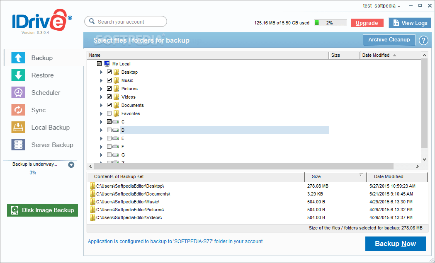Open the Restore section
This screenshot has width=435, height=263.
(42, 75)
